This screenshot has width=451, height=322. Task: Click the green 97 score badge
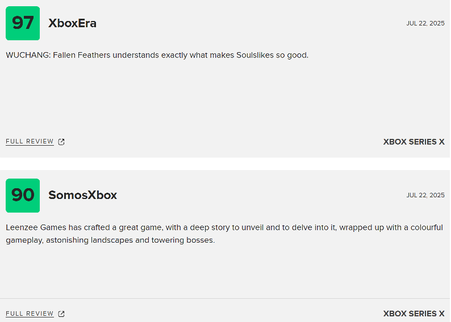[23, 23]
